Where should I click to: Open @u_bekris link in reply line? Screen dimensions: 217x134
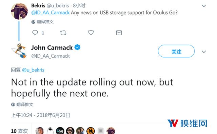[x=33, y=70]
